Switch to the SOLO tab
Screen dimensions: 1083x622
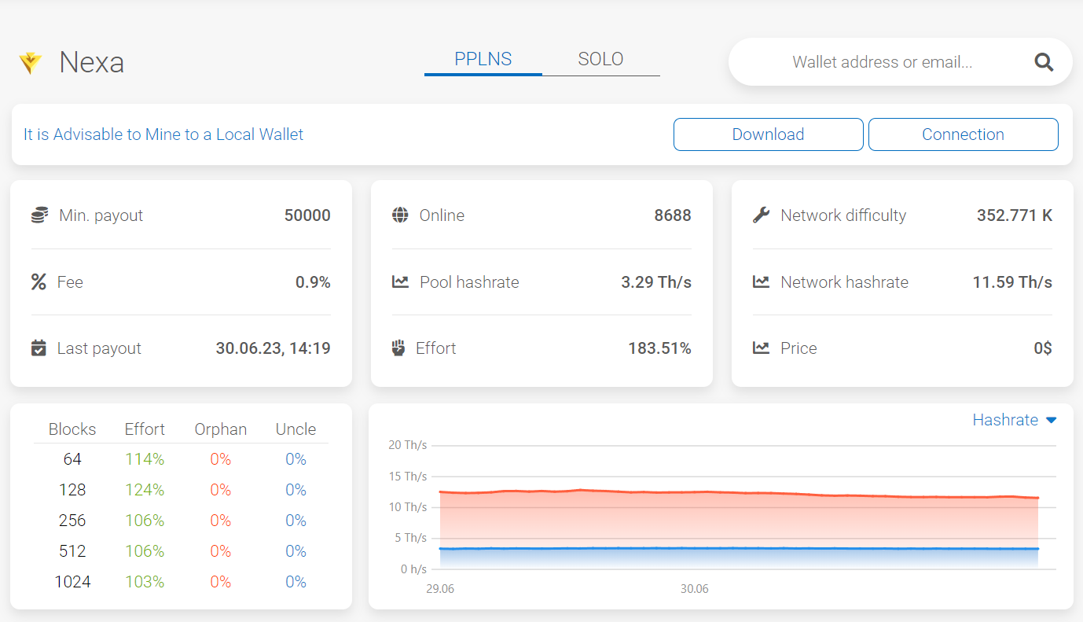[x=600, y=58]
